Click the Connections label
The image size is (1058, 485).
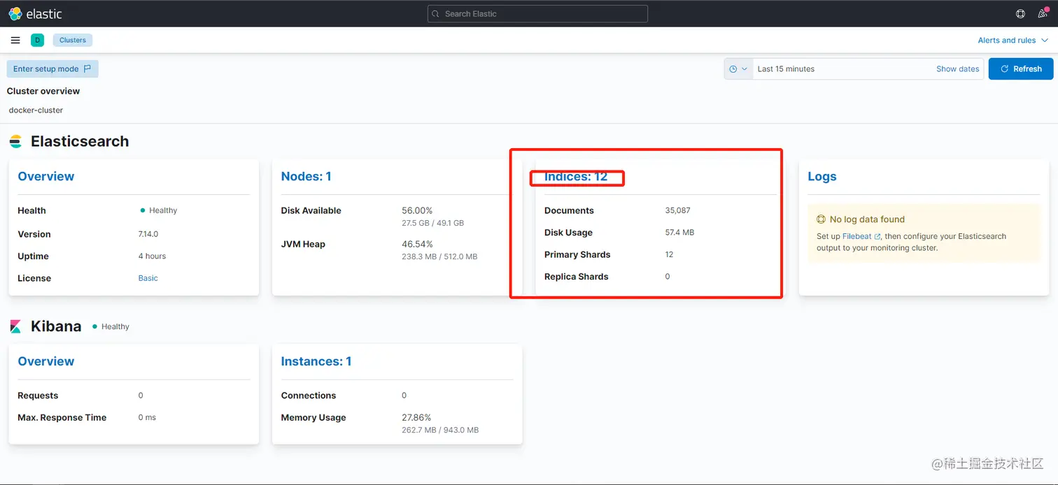coord(309,396)
